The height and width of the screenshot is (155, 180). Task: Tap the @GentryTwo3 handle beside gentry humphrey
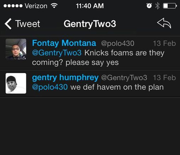124,78
